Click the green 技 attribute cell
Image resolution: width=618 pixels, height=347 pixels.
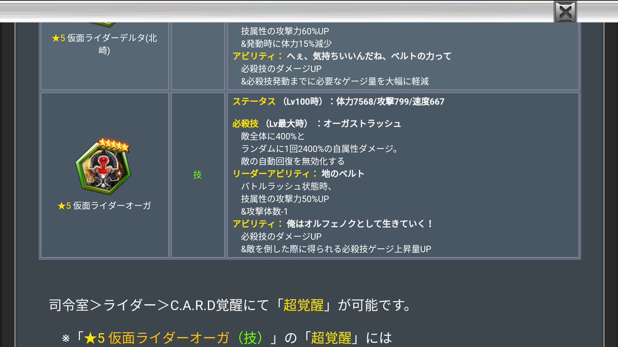tap(197, 175)
